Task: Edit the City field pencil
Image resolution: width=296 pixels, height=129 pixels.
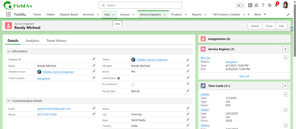Action: pos(188,114)
